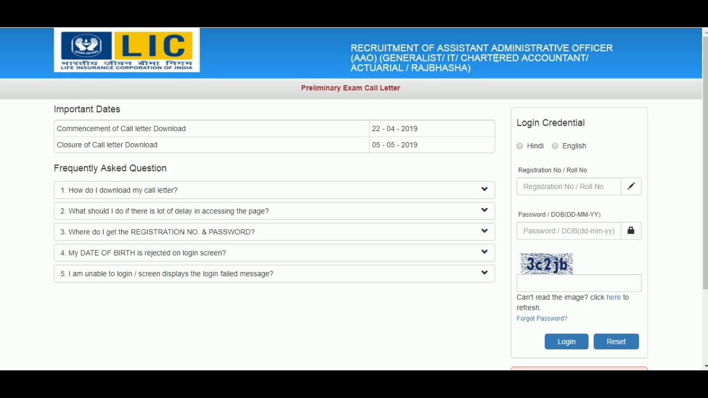Viewport: 708px width, 398px height.
Task: Focus the Password / DOB input field
Action: [x=569, y=231]
